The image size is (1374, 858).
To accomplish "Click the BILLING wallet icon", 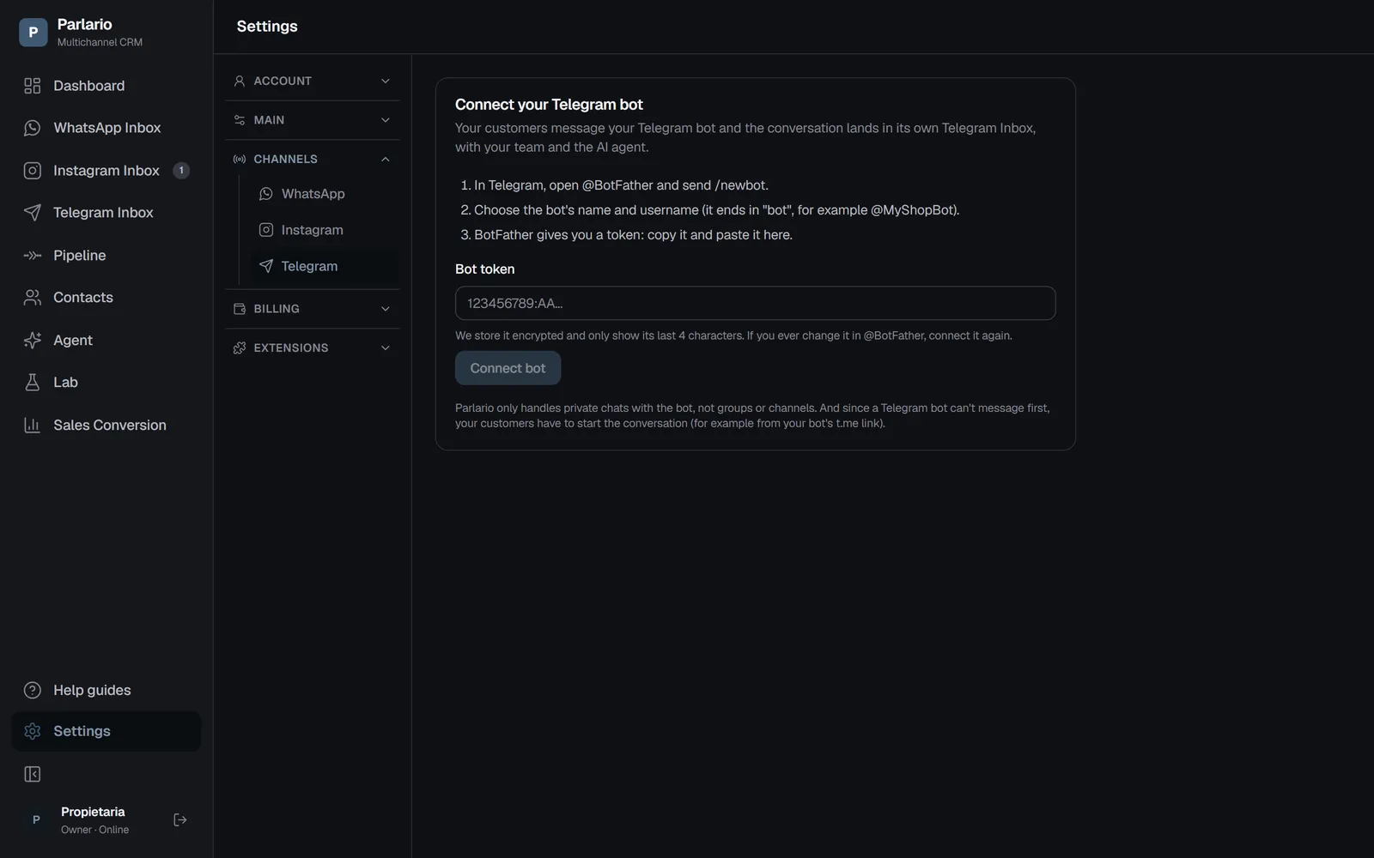I will (240, 309).
